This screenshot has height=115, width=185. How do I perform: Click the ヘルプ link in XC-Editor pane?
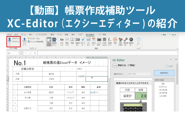[169, 66]
